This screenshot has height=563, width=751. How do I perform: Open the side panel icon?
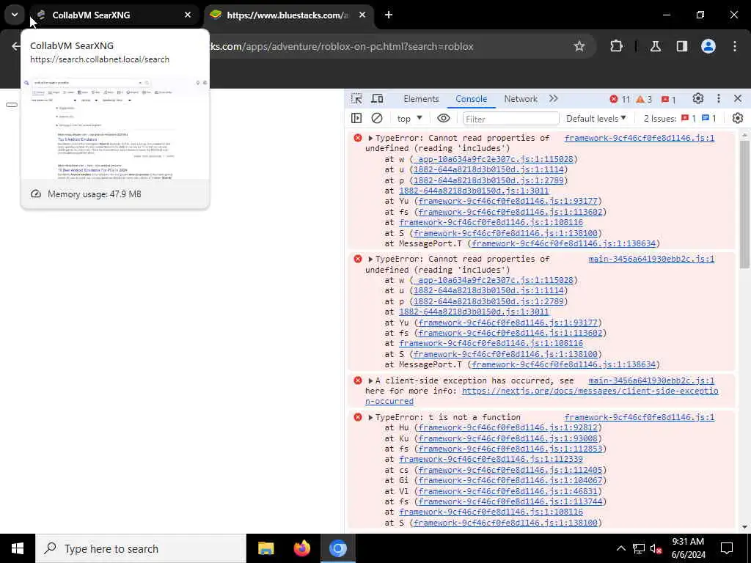(681, 46)
